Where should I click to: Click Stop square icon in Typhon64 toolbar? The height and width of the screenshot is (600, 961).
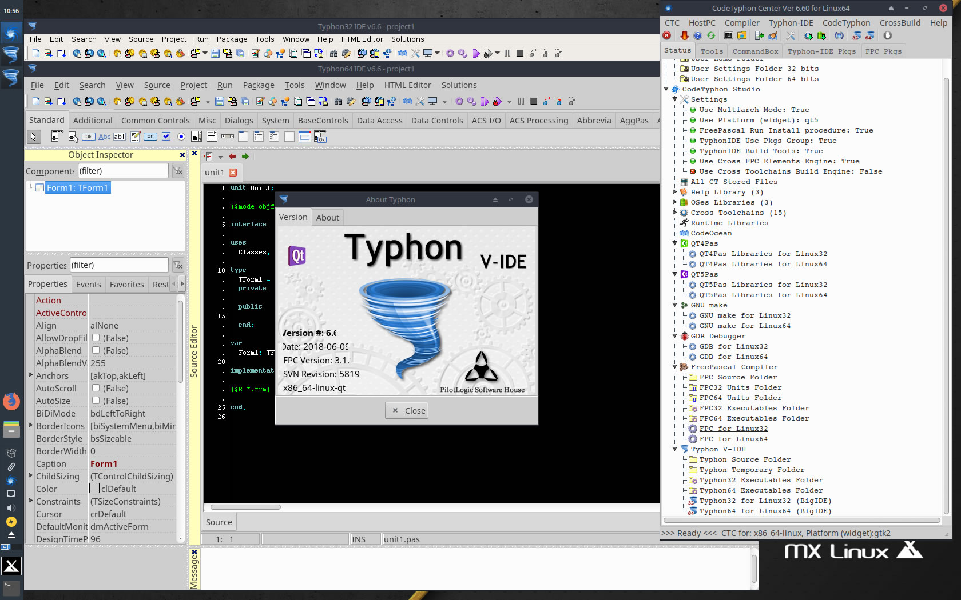pos(534,102)
